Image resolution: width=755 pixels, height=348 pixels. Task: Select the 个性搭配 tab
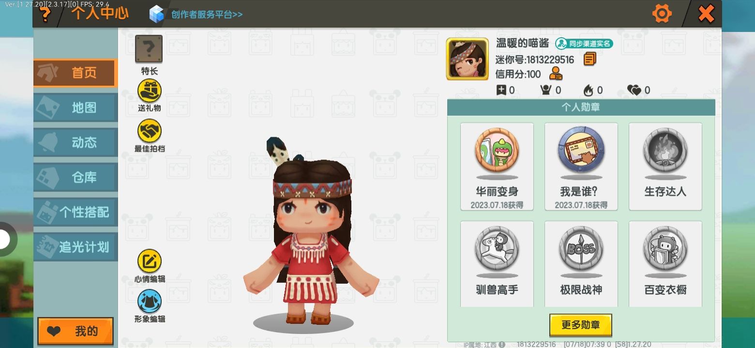(x=75, y=212)
